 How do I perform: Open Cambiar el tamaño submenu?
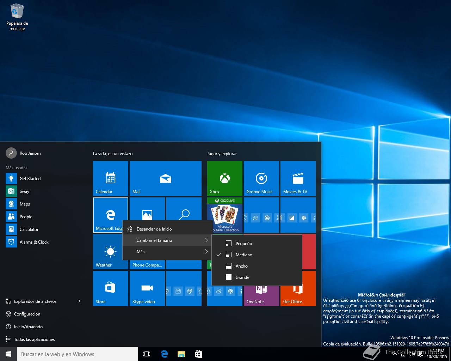[167, 240]
